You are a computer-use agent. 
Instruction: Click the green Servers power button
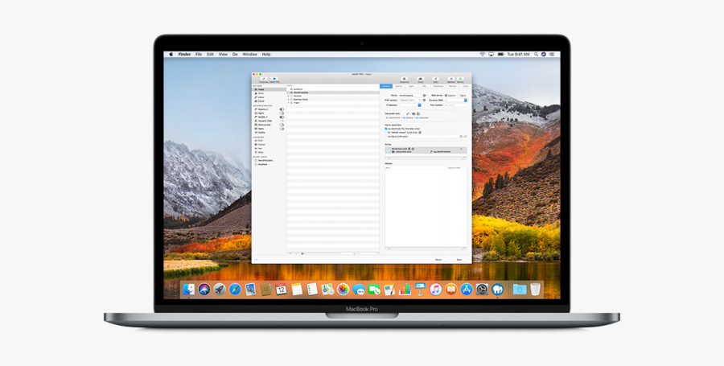tap(460, 80)
